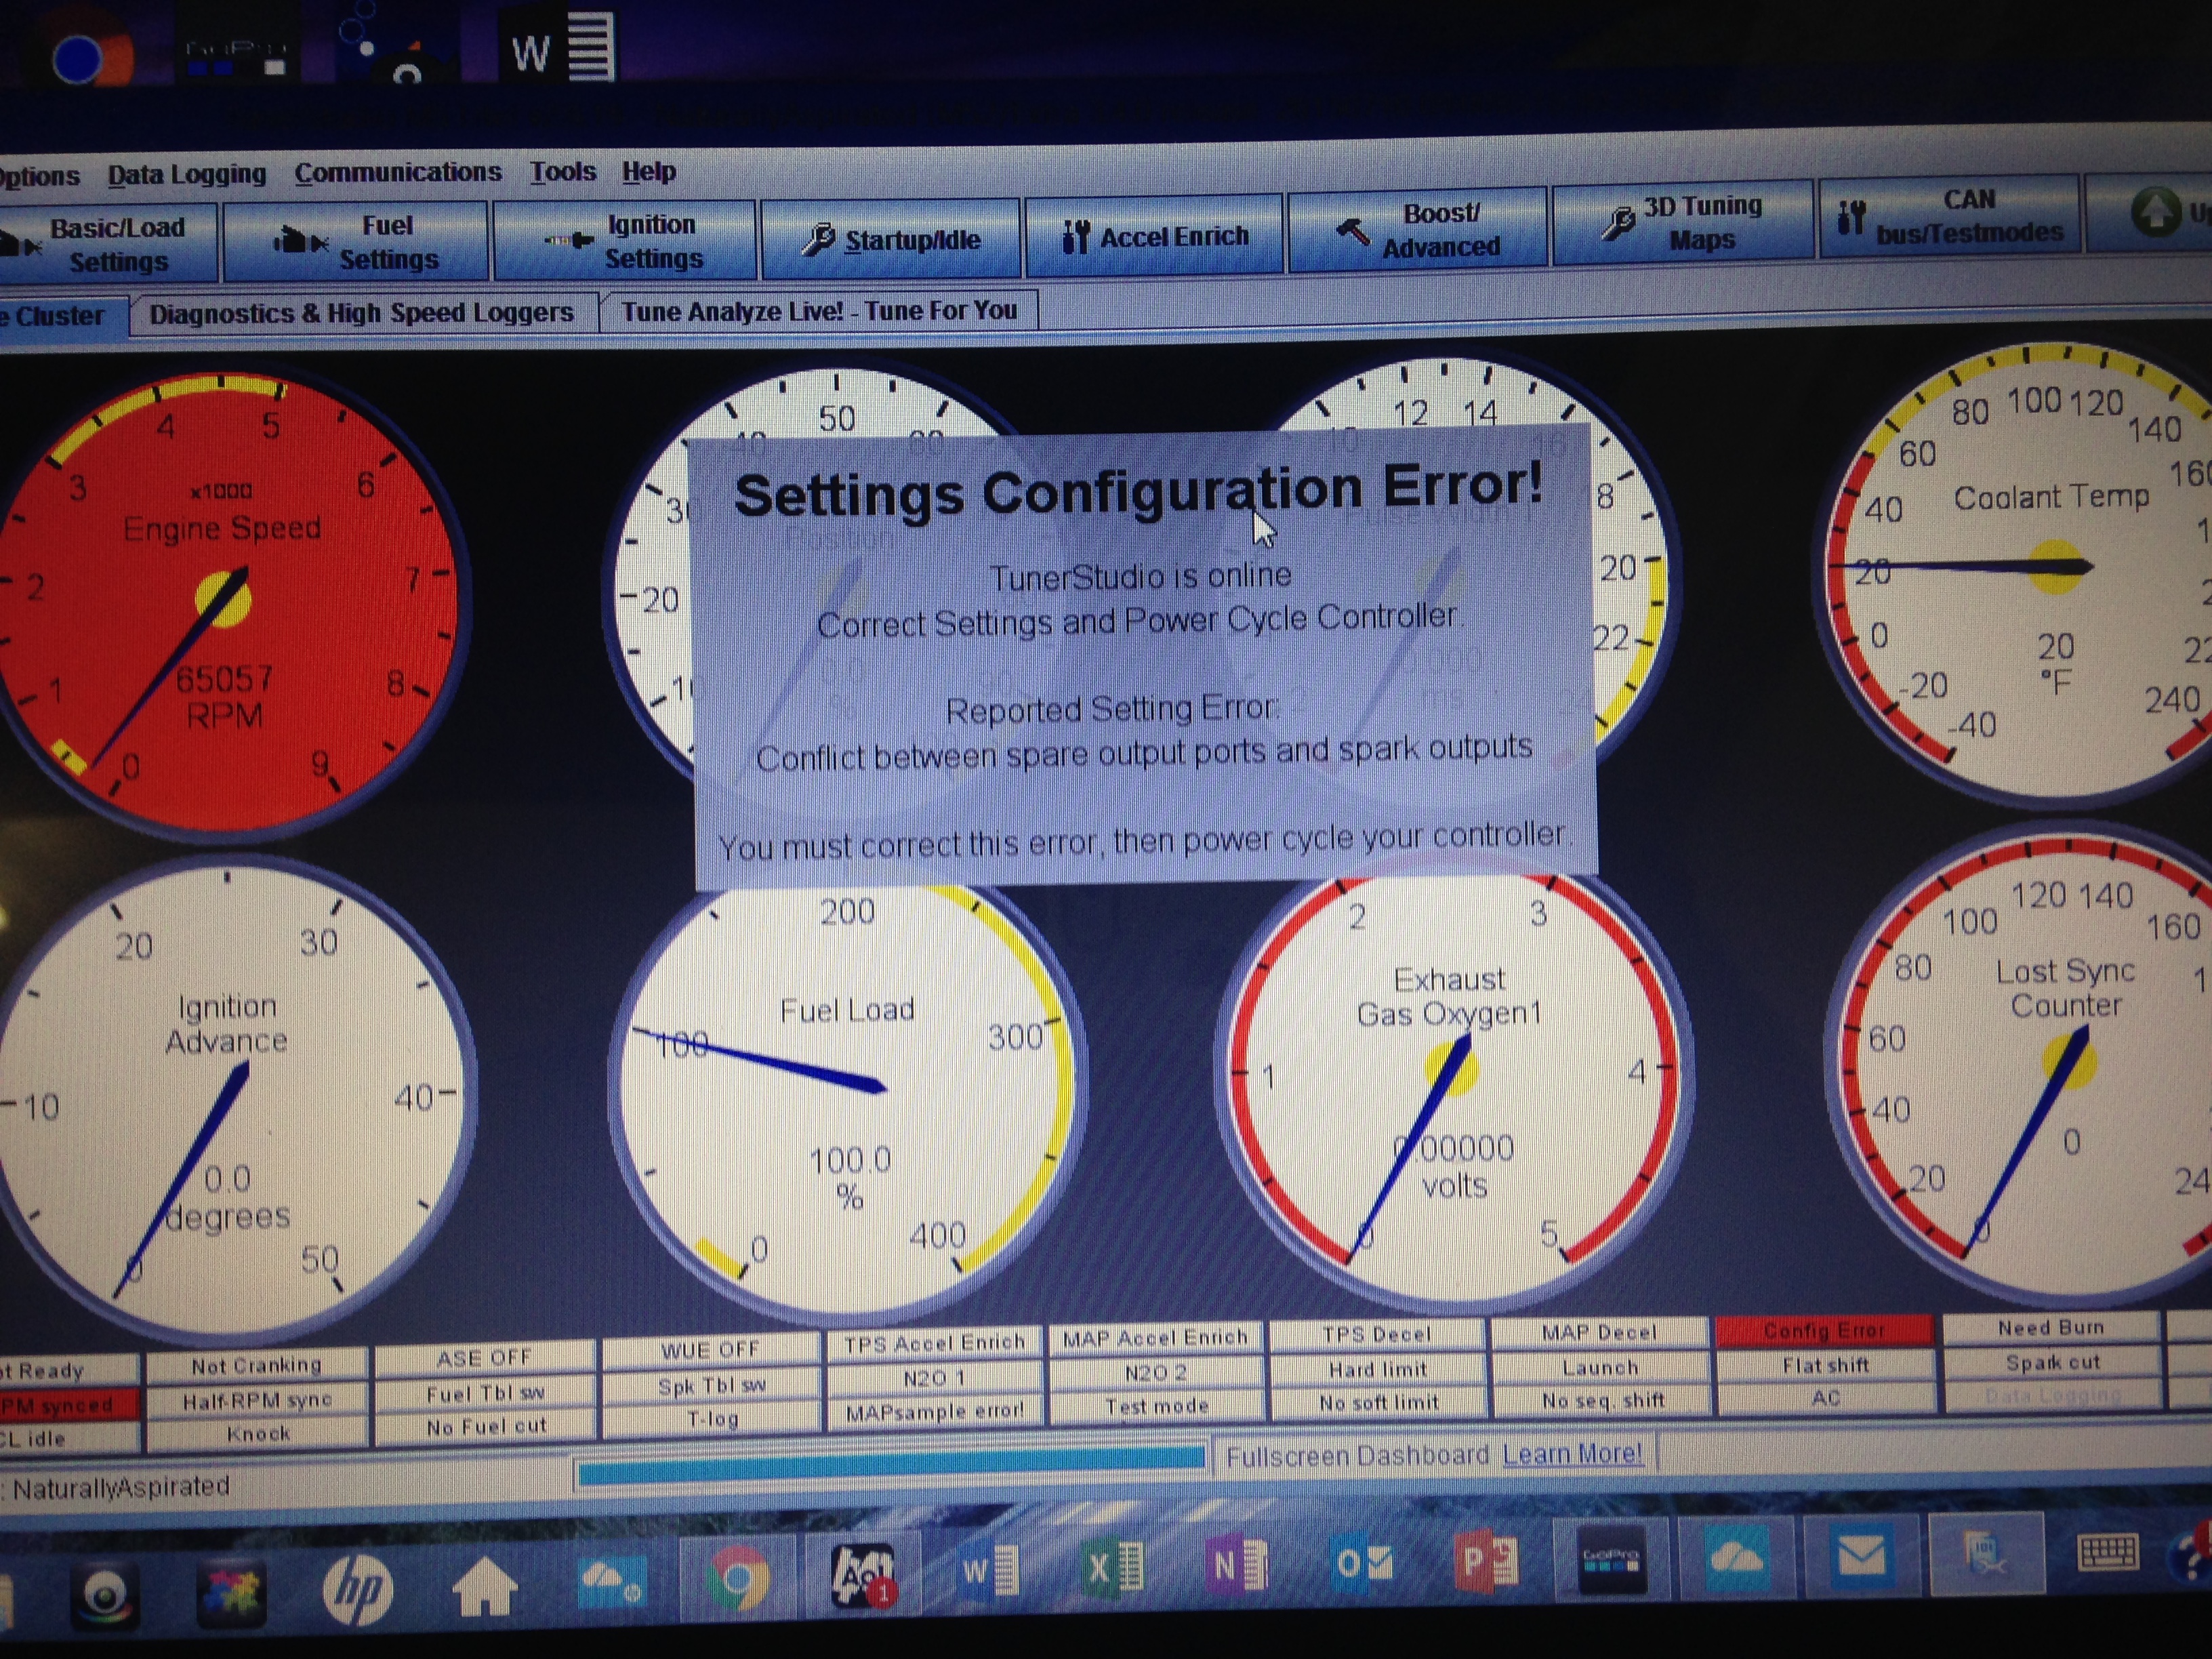This screenshot has height=1659, width=2212.
Task: Open Accel Enrich settings
Action: (x=1154, y=236)
